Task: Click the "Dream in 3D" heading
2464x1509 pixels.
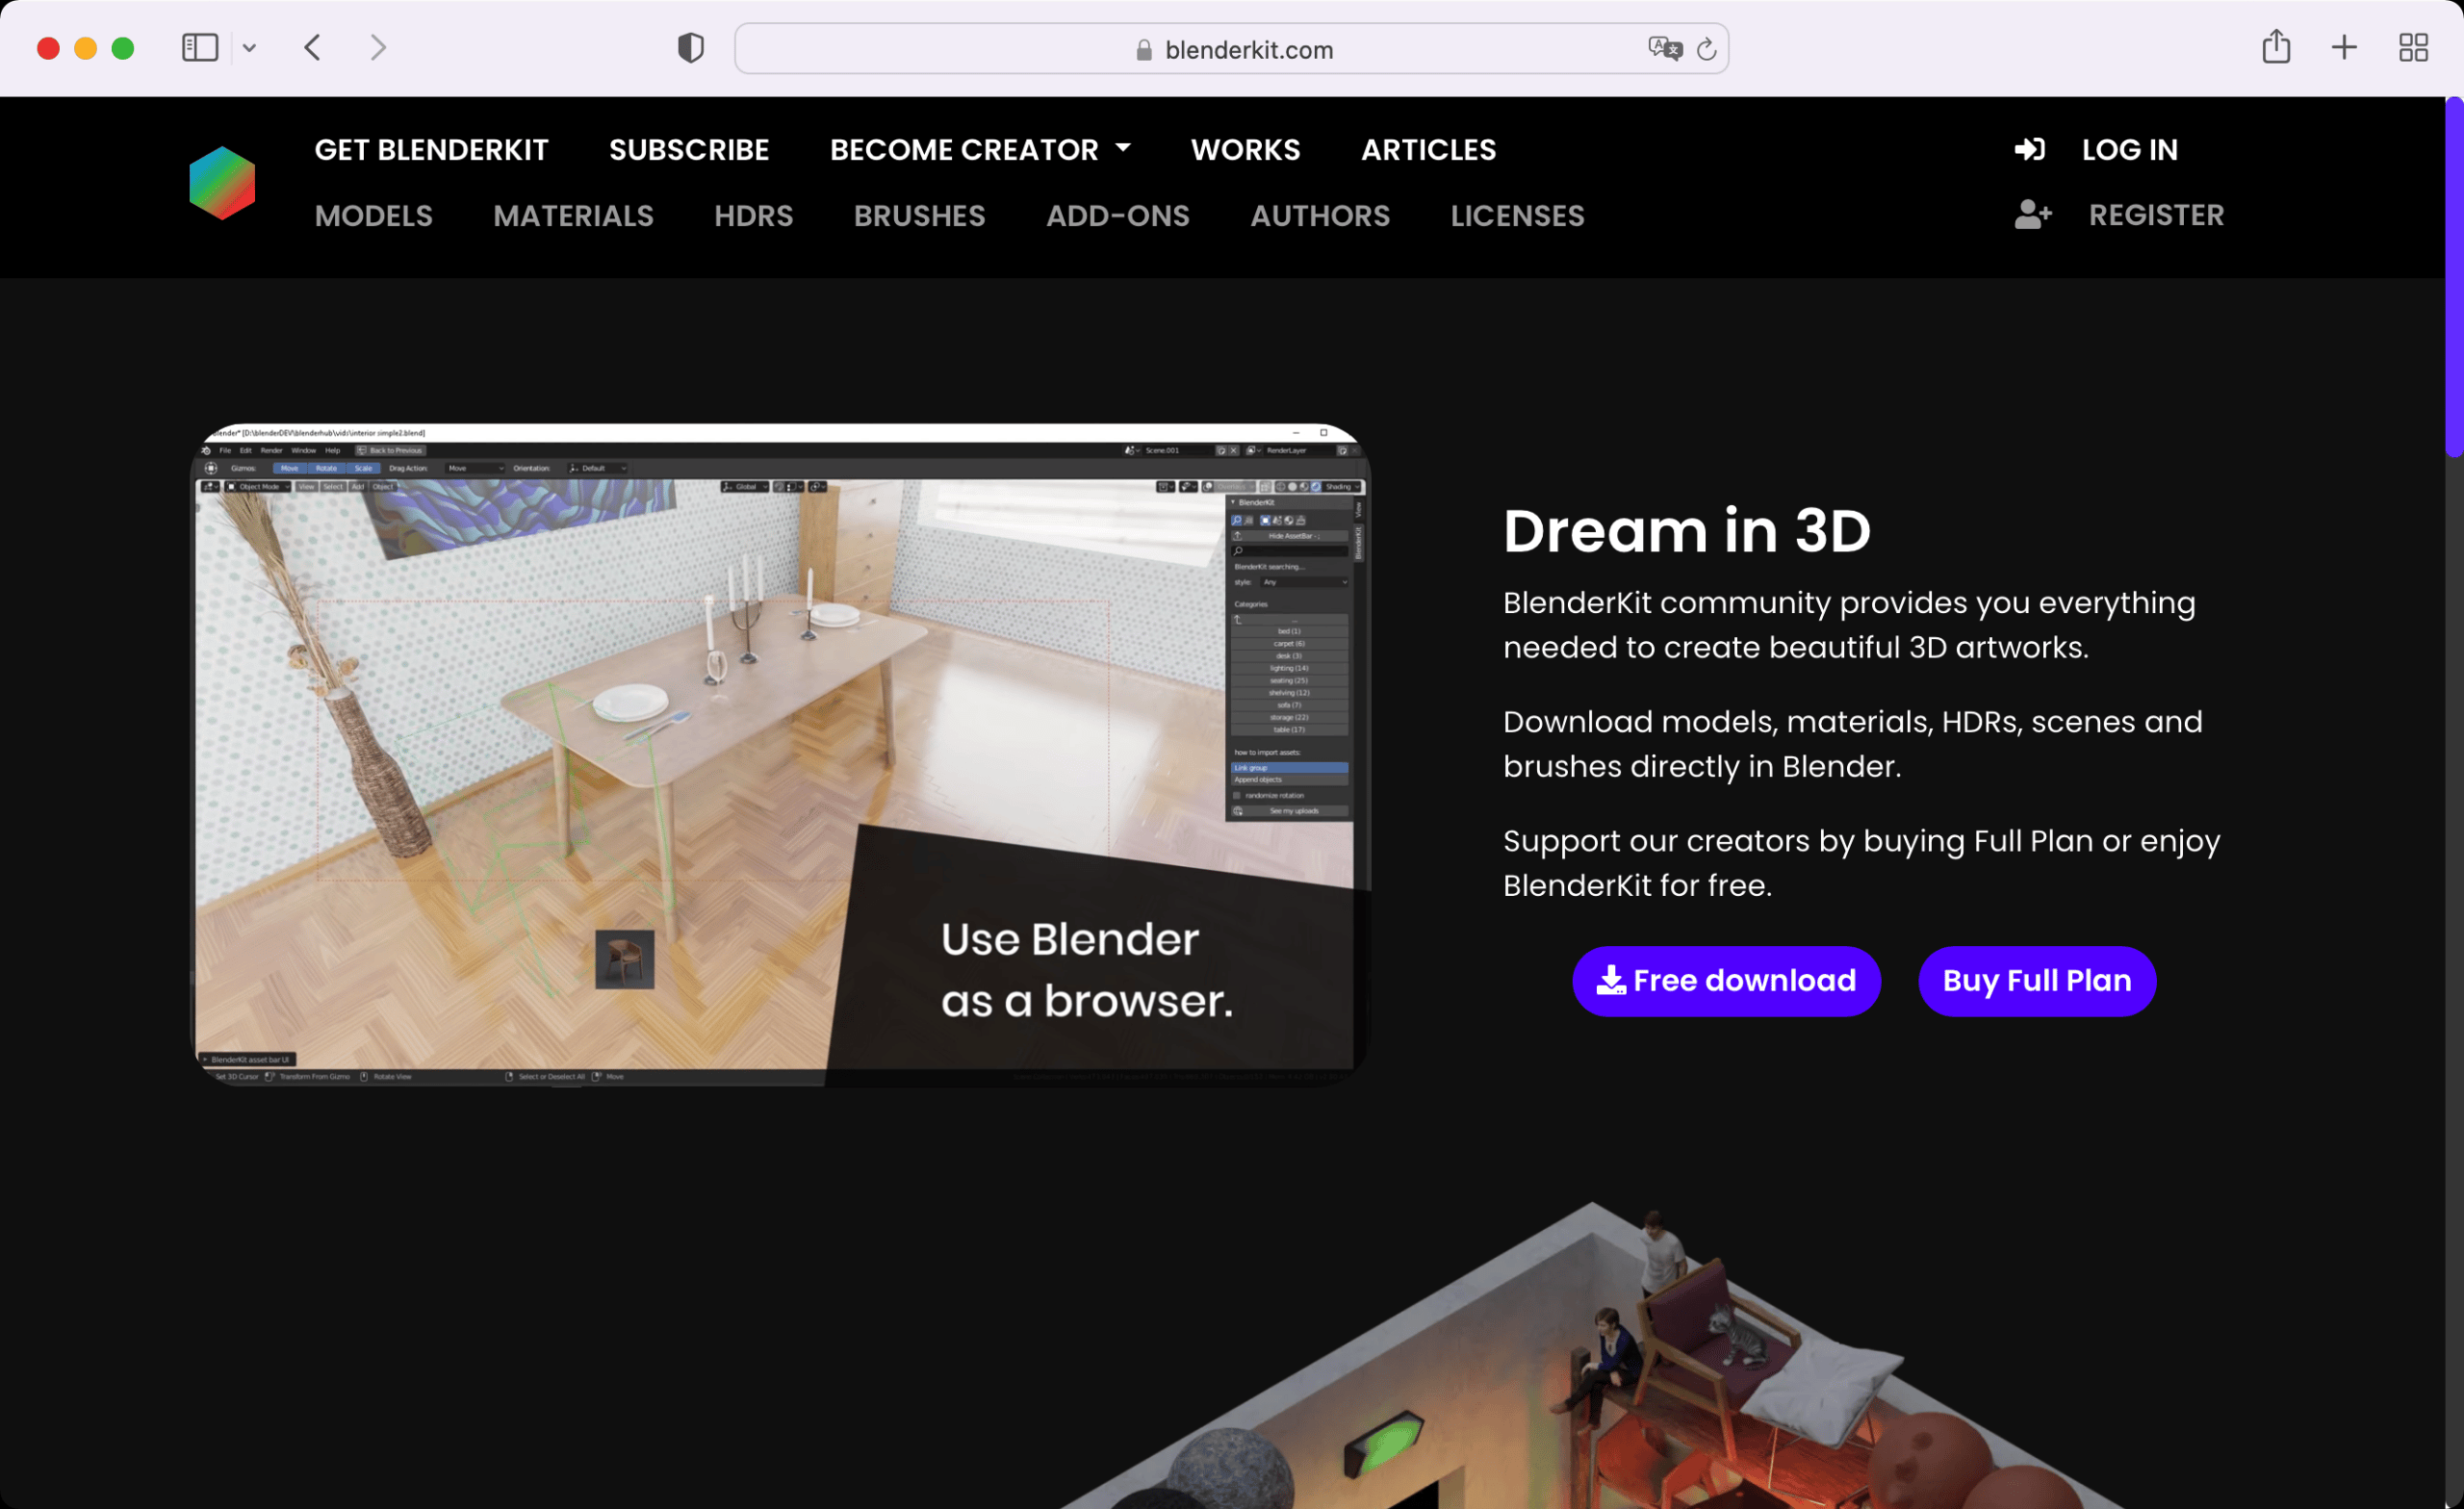Action: click(x=1686, y=530)
